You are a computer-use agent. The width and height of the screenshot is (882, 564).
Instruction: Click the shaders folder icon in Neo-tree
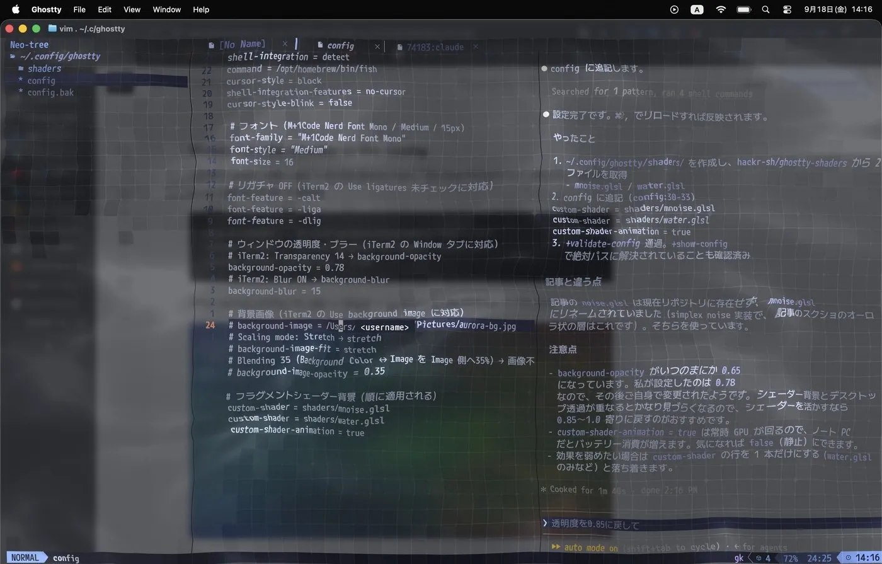click(21, 69)
